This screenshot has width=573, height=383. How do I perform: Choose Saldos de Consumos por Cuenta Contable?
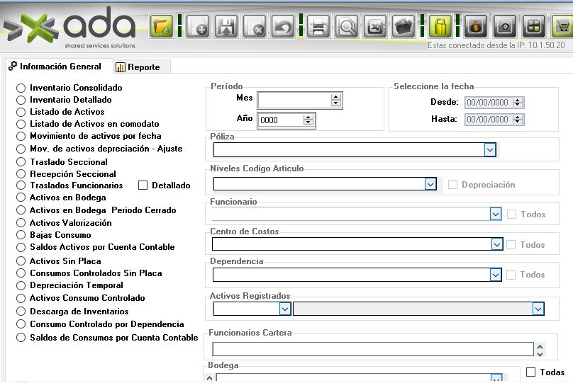[x=21, y=338]
